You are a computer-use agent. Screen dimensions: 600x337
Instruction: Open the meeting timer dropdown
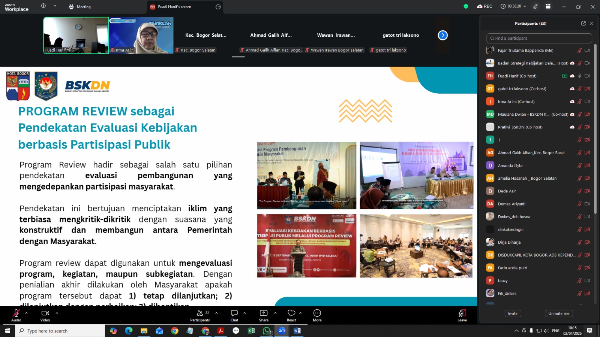pos(525,6)
